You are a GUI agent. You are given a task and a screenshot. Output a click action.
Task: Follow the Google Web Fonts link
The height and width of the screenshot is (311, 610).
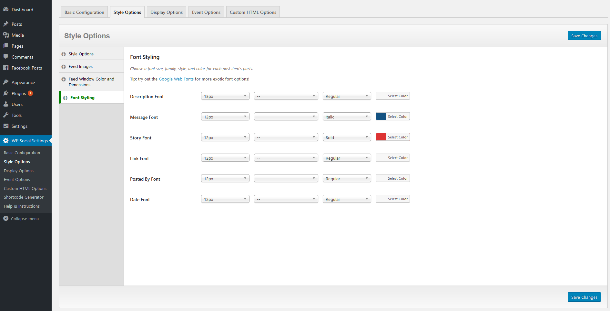click(176, 79)
